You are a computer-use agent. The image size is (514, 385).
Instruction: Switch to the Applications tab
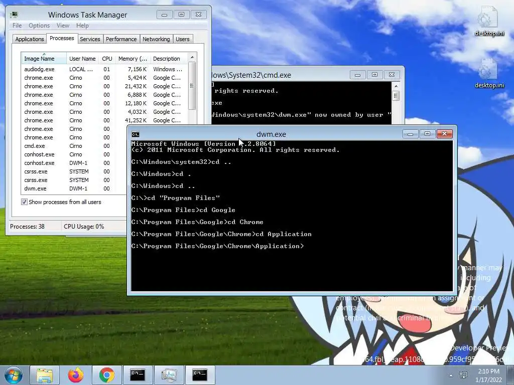click(30, 39)
